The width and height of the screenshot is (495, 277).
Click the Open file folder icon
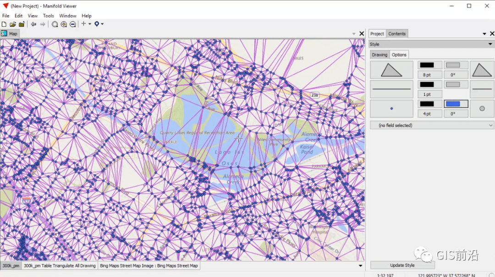tap(13, 24)
